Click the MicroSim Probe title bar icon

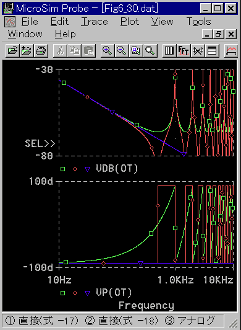pos(9,8)
